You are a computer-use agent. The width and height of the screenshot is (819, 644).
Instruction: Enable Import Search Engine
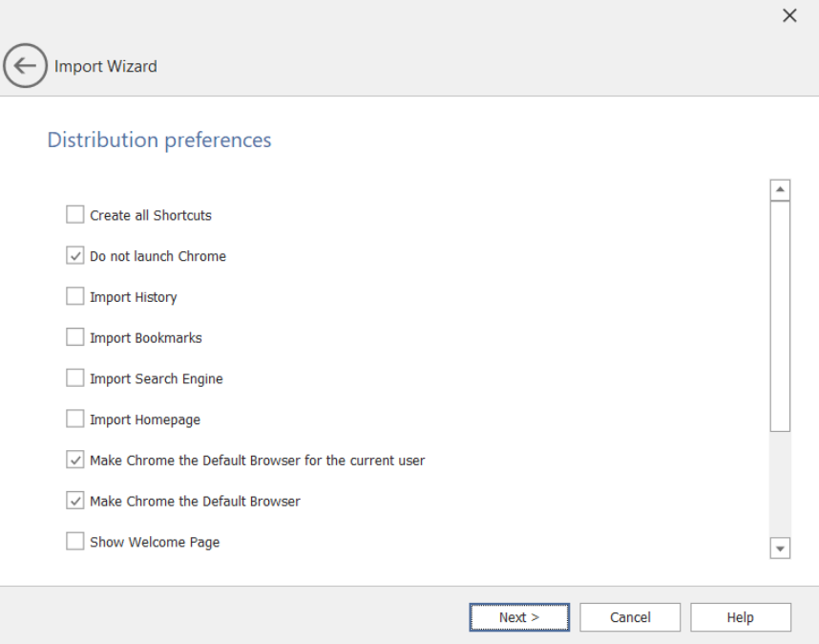coord(74,377)
